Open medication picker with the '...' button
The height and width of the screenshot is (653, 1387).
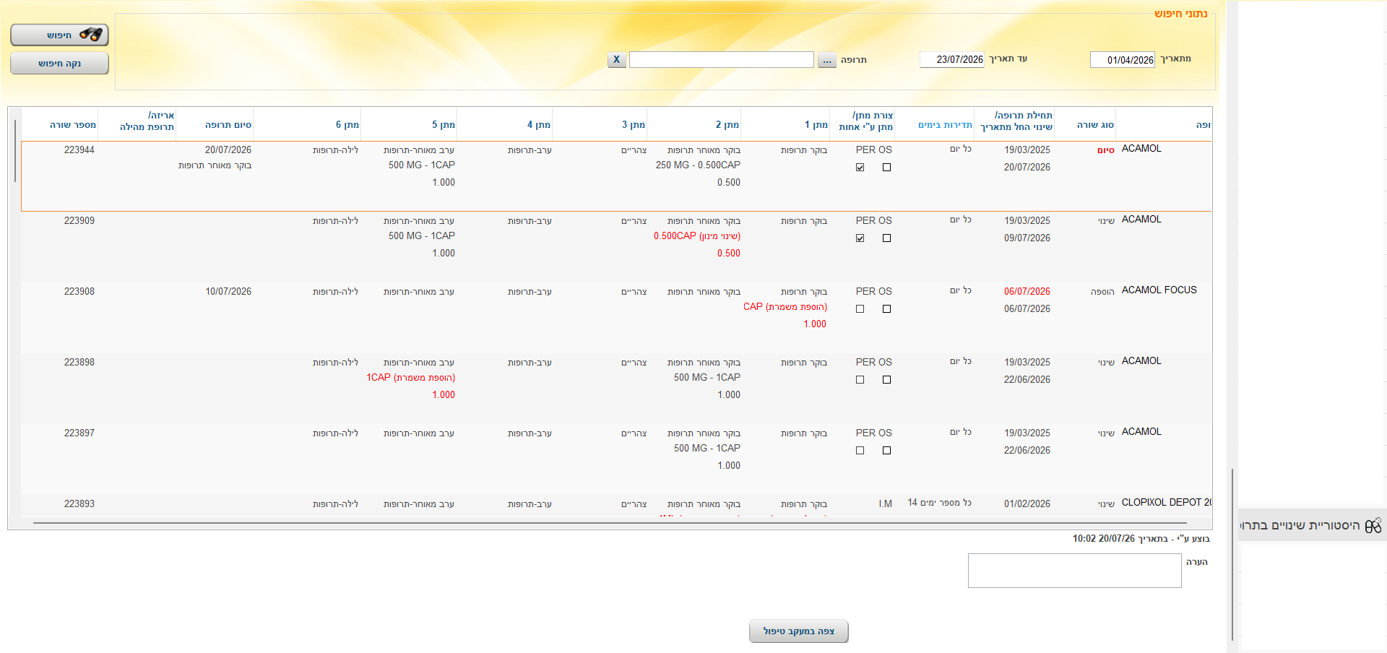click(827, 60)
